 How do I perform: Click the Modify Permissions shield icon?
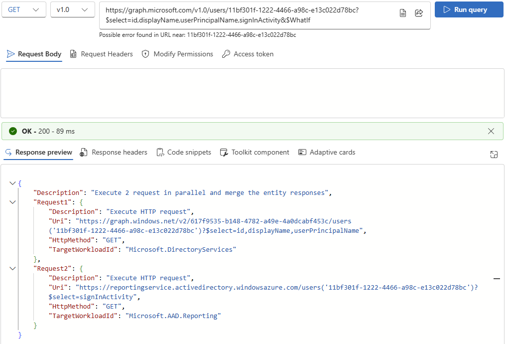145,54
